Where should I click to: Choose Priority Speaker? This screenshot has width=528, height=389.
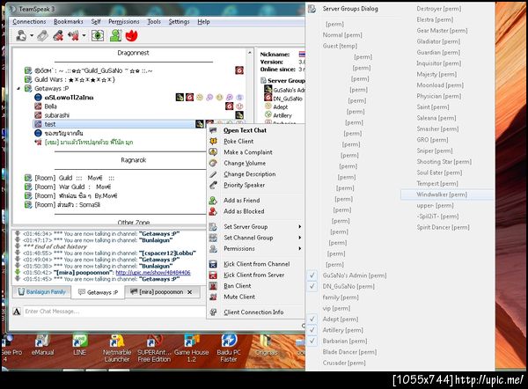click(x=255, y=185)
